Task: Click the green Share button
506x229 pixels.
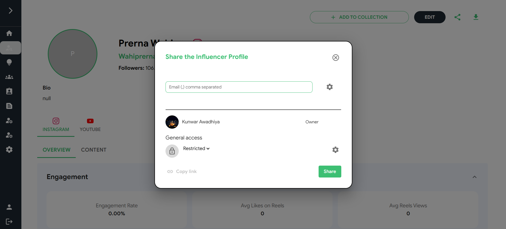Action: click(330, 171)
